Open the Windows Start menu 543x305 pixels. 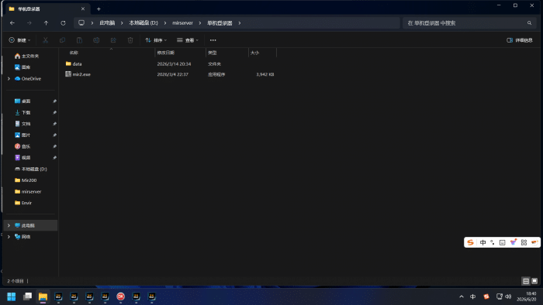(x=12, y=296)
